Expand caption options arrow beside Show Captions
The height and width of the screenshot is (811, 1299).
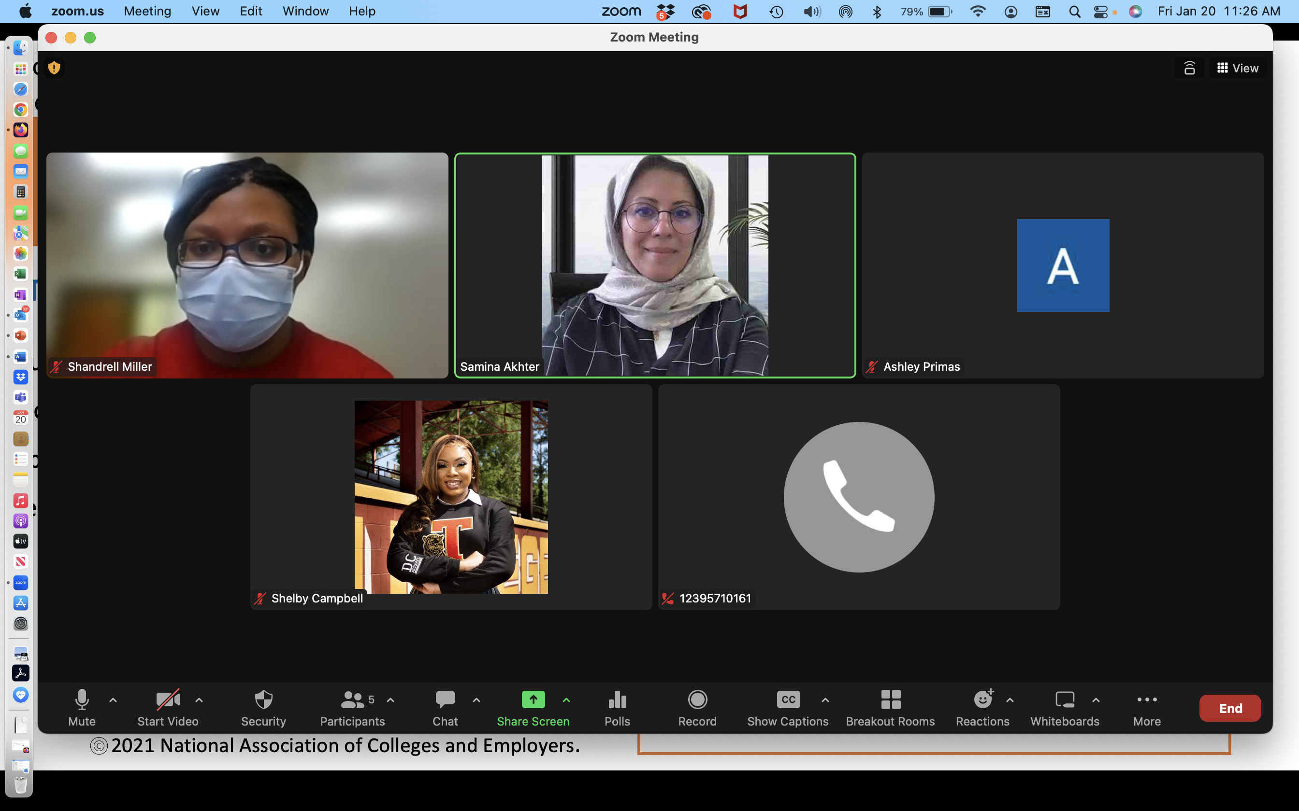tap(825, 700)
